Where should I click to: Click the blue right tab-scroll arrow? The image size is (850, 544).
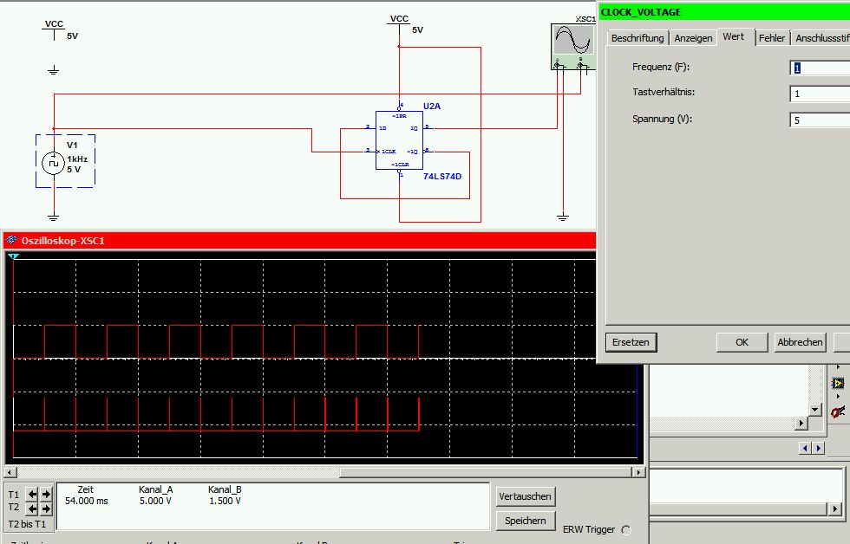click(819, 448)
